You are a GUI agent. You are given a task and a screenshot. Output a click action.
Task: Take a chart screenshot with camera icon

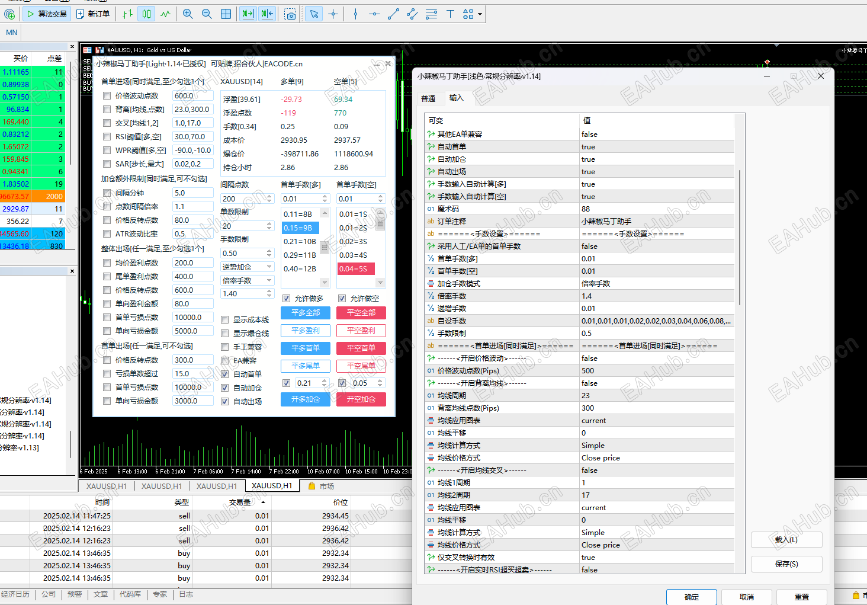click(x=290, y=14)
